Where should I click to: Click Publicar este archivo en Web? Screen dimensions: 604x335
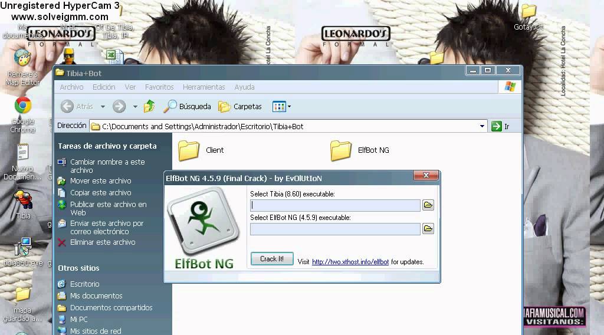tap(103, 208)
